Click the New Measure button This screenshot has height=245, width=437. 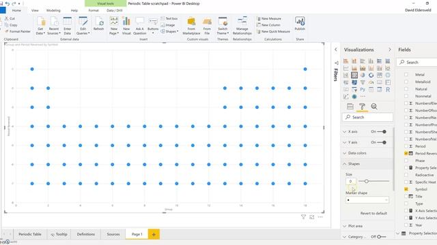click(x=268, y=18)
